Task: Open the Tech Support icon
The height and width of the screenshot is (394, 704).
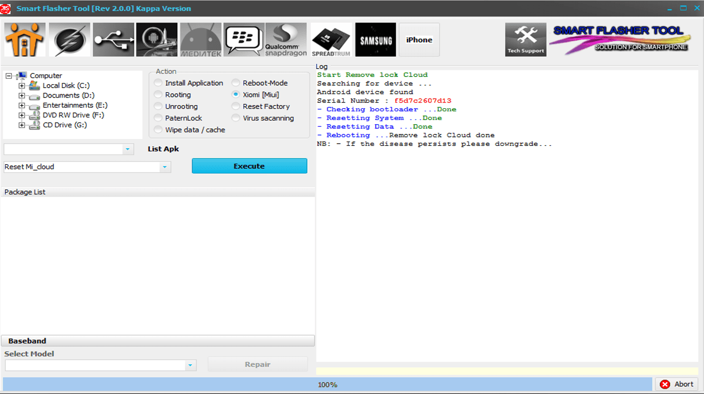Action: (x=526, y=40)
